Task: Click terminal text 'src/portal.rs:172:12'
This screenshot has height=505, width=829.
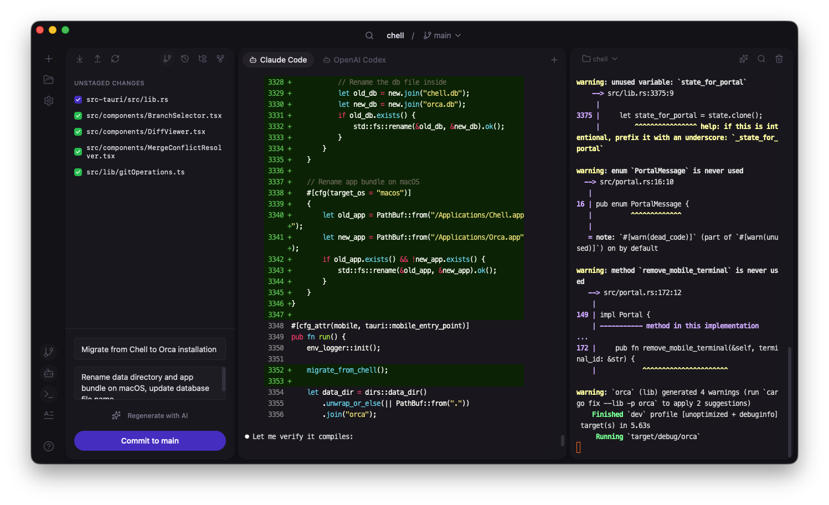Action: point(642,292)
